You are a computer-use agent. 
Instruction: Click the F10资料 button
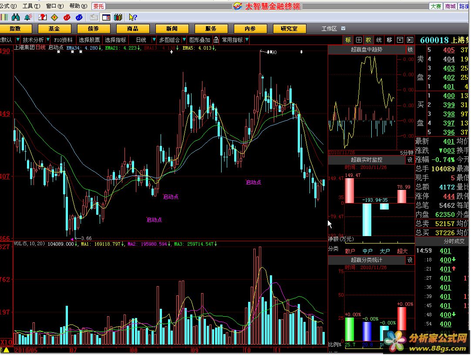(64, 40)
